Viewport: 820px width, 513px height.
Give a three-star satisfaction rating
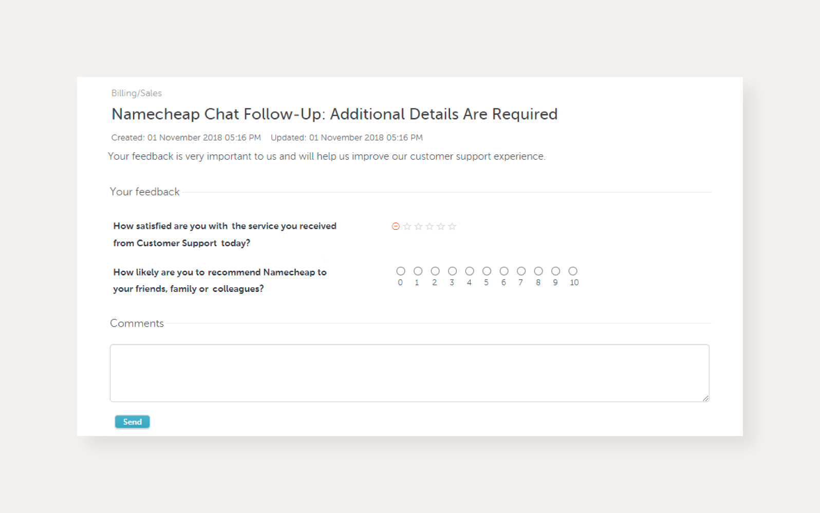(429, 226)
